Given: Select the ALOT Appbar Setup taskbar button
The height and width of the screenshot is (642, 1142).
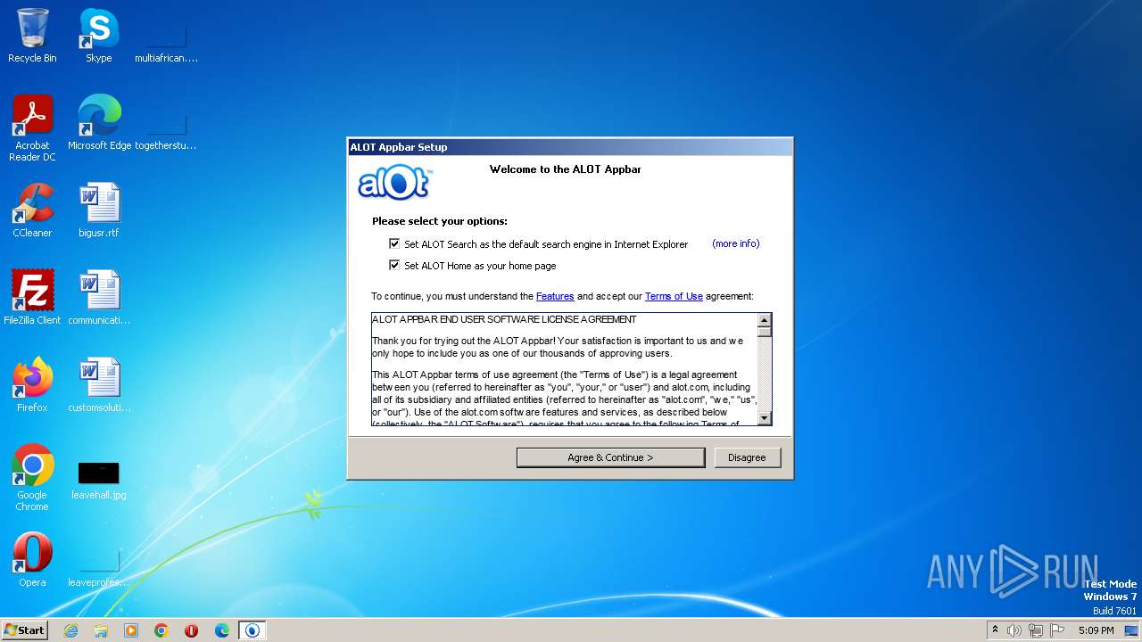Looking at the screenshot, I should 252,630.
